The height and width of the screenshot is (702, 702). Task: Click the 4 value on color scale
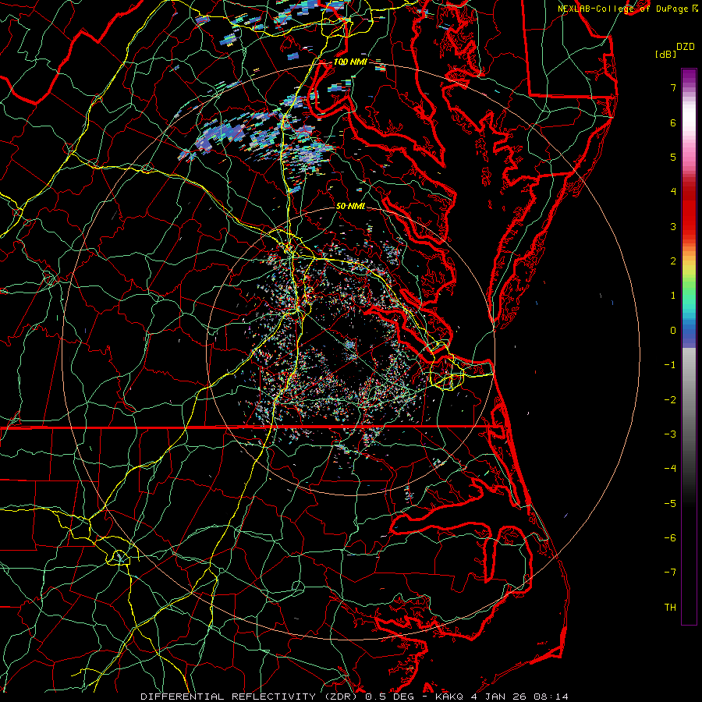click(673, 192)
